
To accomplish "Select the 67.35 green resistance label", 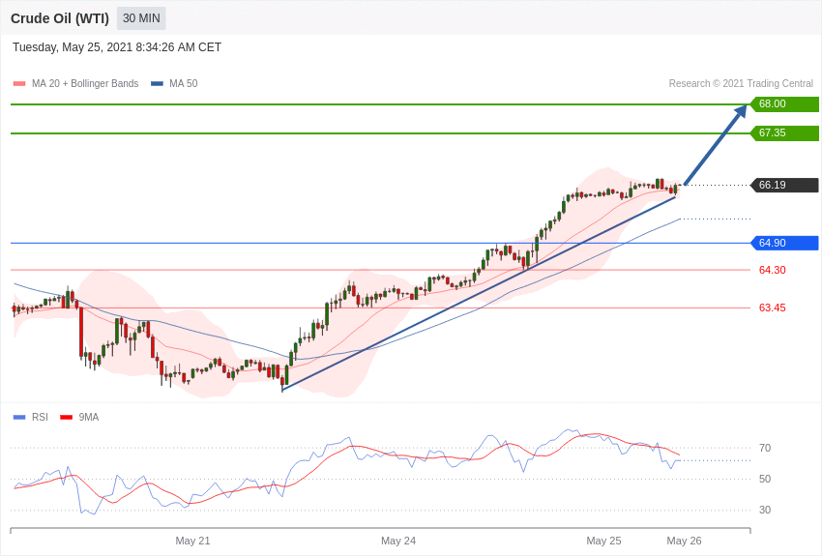I will pyautogui.click(x=784, y=133).
